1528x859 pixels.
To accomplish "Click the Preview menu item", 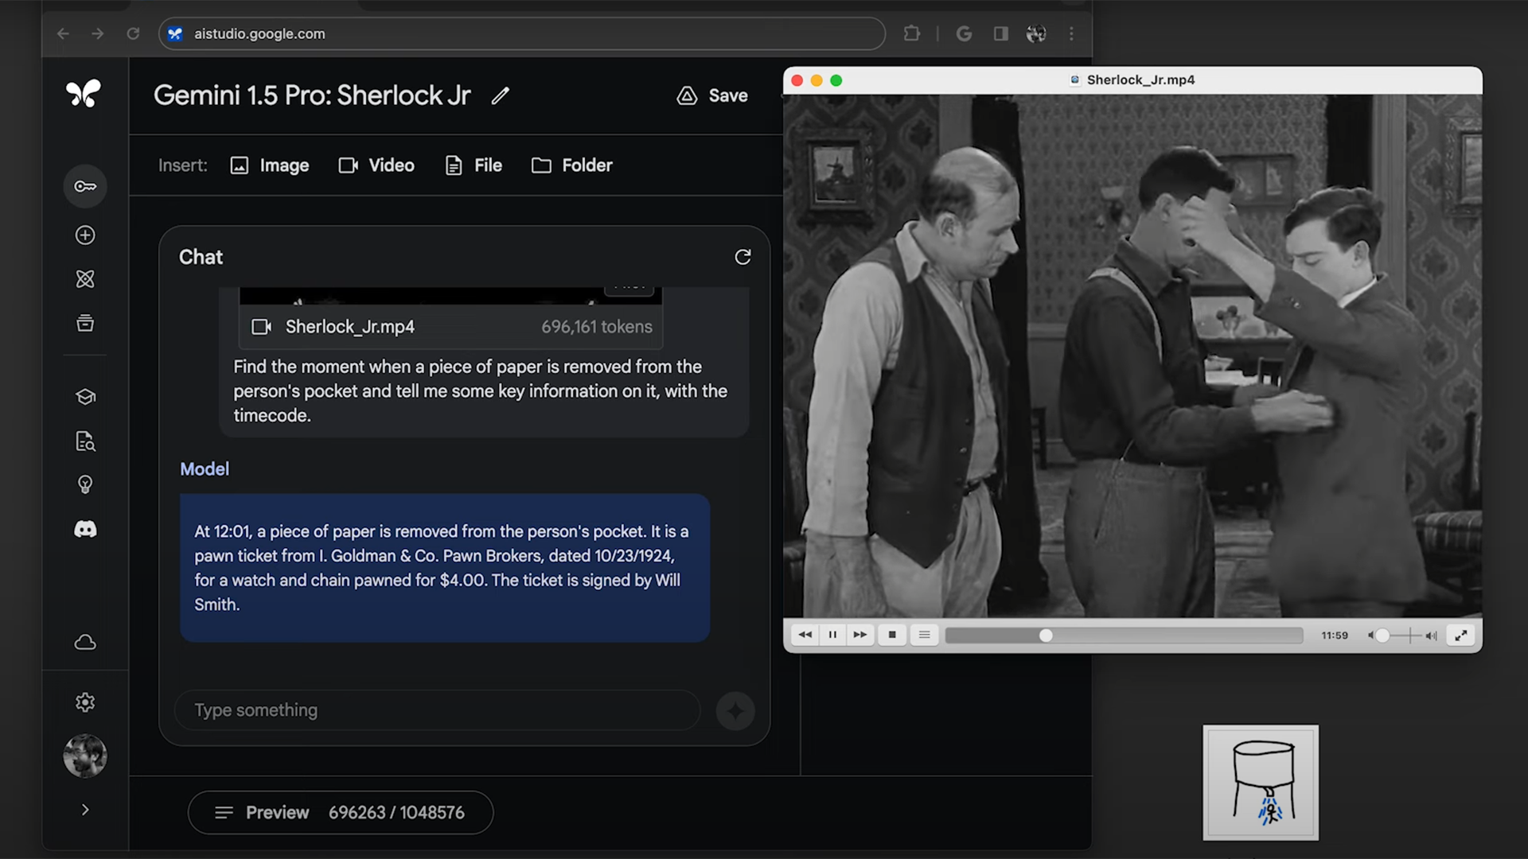I will pyautogui.click(x=278, y=812).
